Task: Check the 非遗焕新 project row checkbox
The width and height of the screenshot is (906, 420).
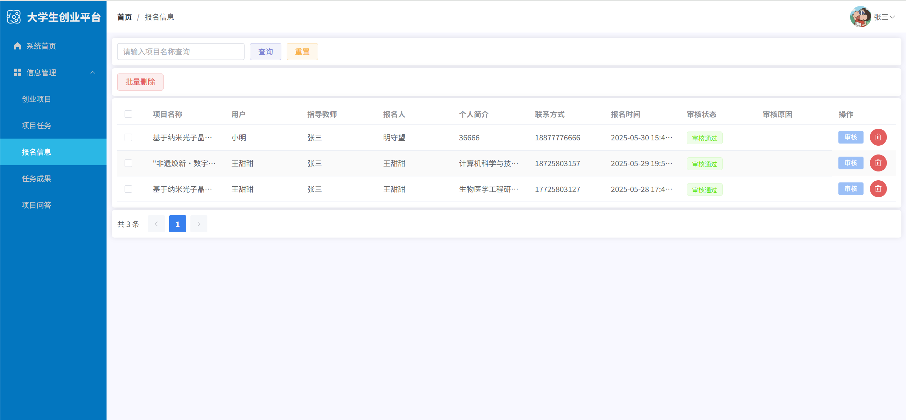Action: [x=128, y=163]
